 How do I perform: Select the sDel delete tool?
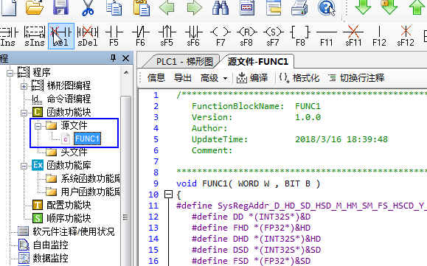pos(88,35)
